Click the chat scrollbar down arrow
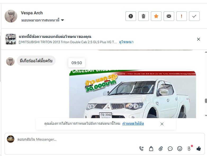Image resolution: width=207 pixels, height=156 pixels. 206,115
